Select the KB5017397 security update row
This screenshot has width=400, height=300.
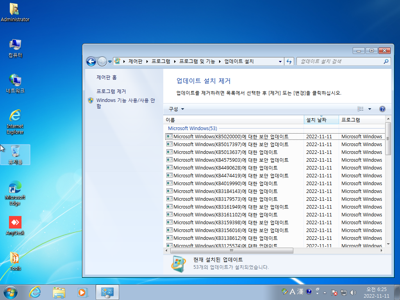(x=275, y=145)
